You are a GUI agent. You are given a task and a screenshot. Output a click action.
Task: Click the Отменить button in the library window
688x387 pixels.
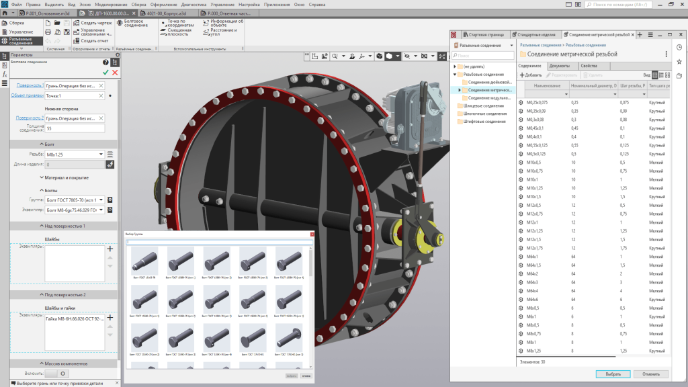pyautogui.click(x=650, y=374)
